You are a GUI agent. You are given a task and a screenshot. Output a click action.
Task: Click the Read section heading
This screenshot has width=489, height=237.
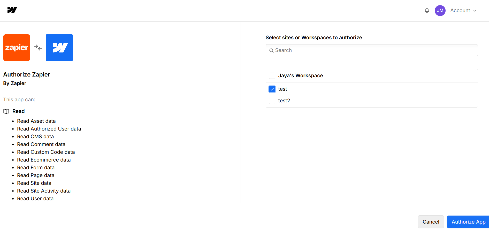tap(19, 111)
